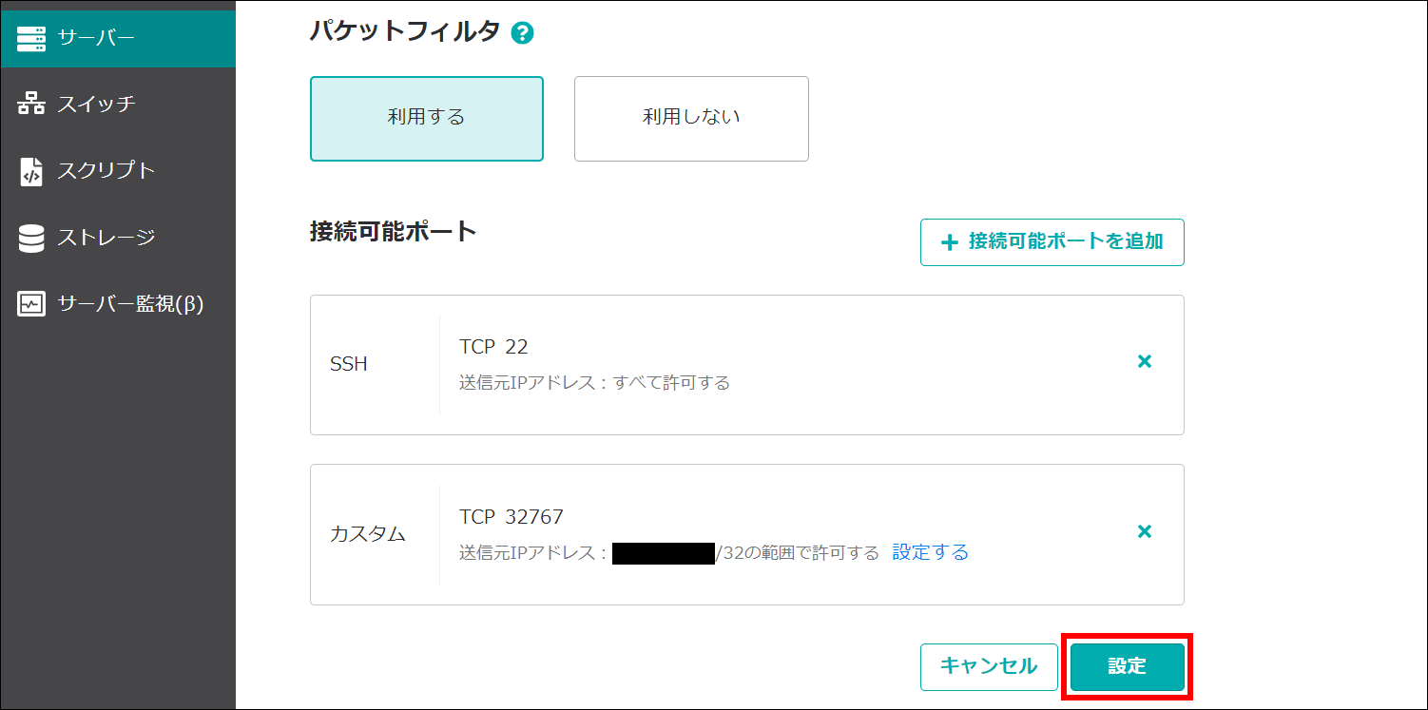This screenshot has width=1428, height=710.
Task: Delete the カスタム TCP 32767 port via X icon
Action: (x=1145, y=532)
